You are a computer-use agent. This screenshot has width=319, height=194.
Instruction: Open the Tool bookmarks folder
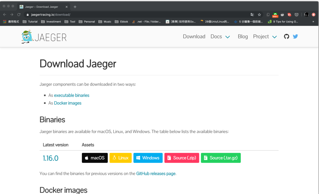coord(70,21)
